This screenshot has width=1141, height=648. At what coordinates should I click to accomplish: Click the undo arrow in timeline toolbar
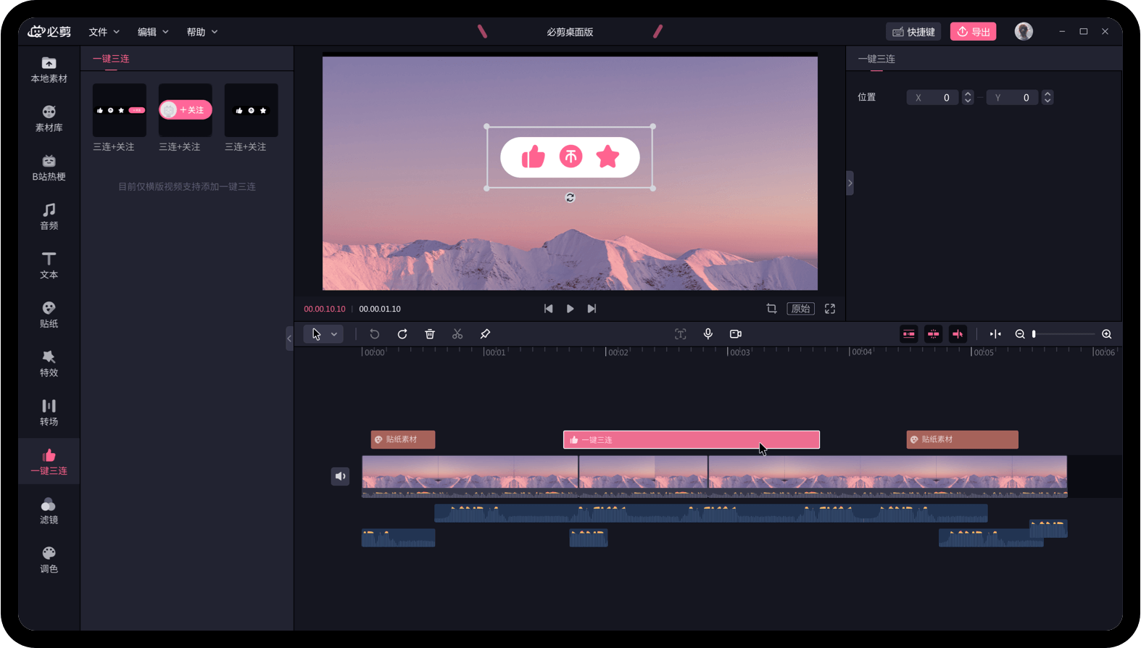pyautogui.click(x=375, y=334)
